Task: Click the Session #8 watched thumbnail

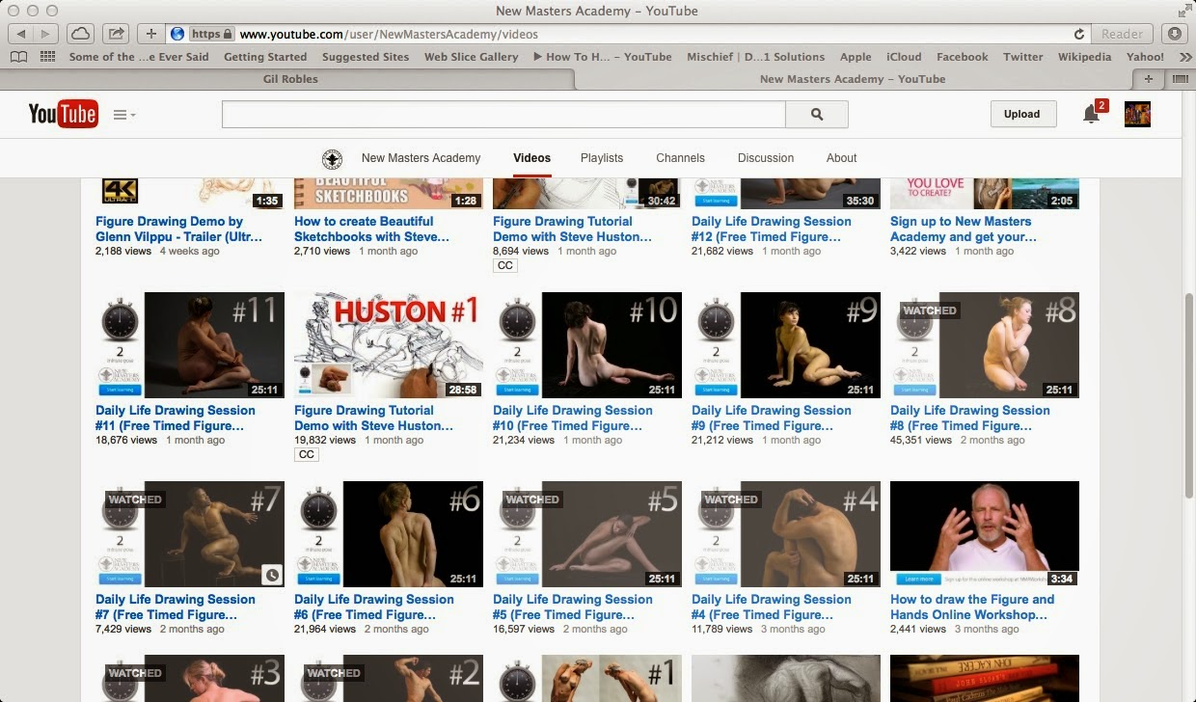Action: [985, 345]
